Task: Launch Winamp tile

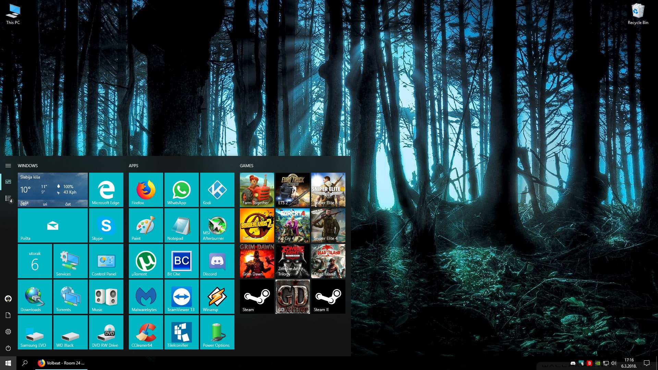Action: click(217, 297)
